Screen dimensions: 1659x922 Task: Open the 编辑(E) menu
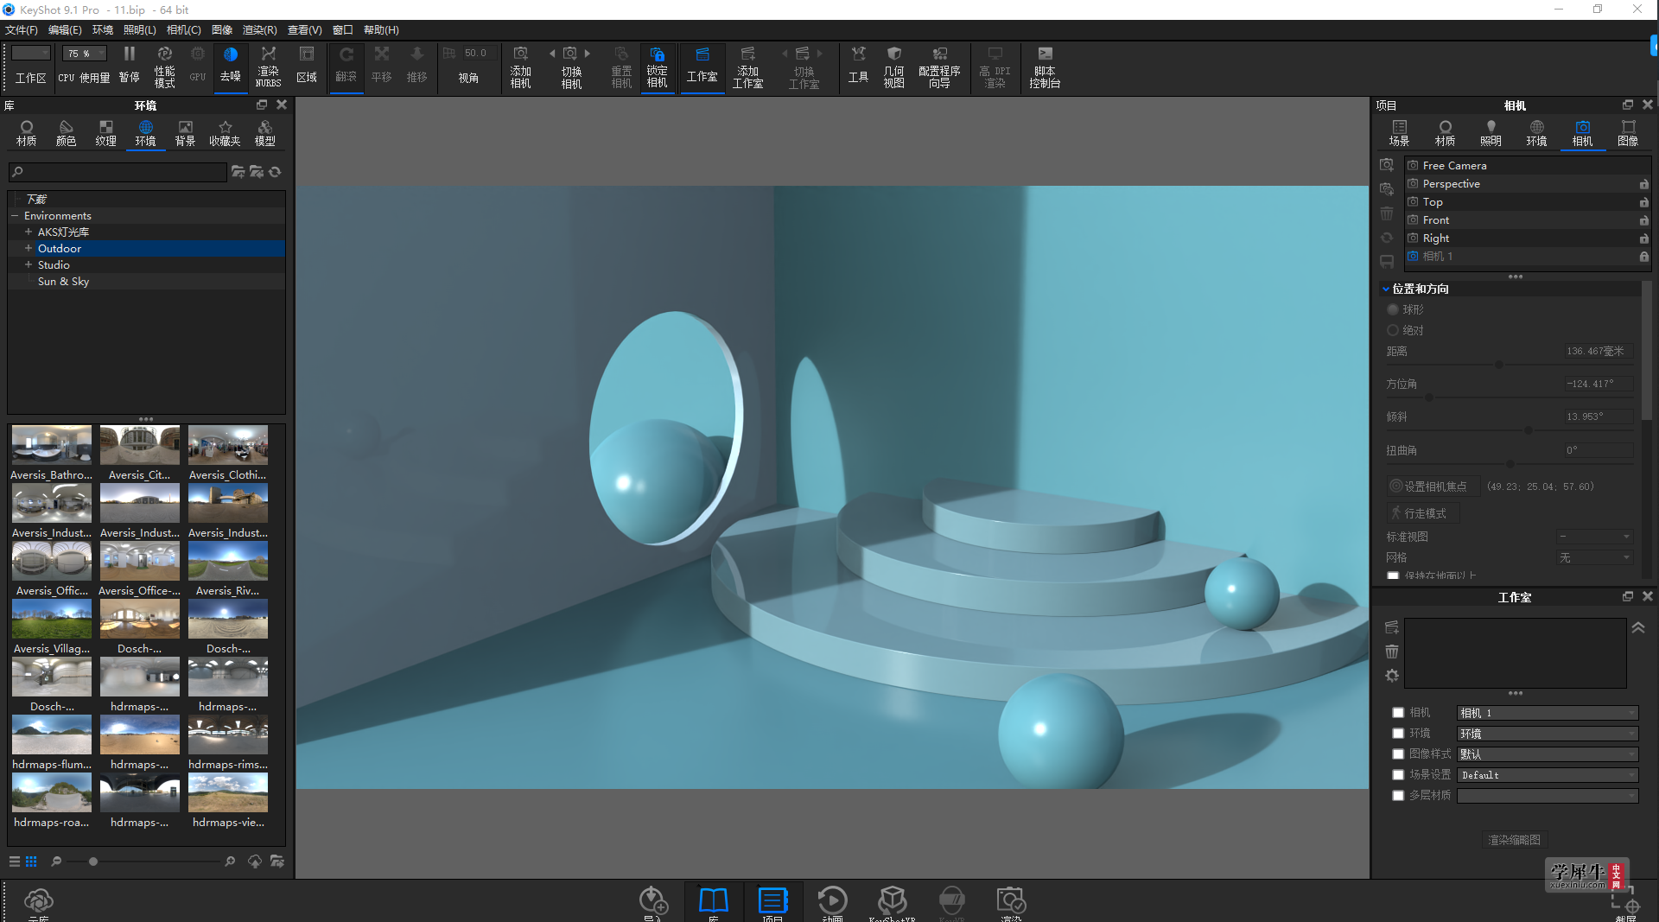coord(65,29)
